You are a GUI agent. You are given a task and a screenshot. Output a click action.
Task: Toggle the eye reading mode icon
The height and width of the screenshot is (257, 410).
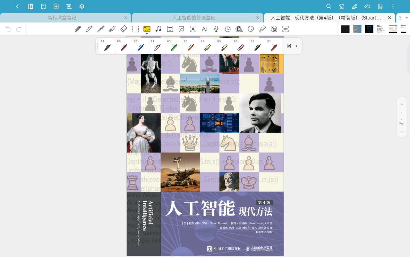pos(367,6)
